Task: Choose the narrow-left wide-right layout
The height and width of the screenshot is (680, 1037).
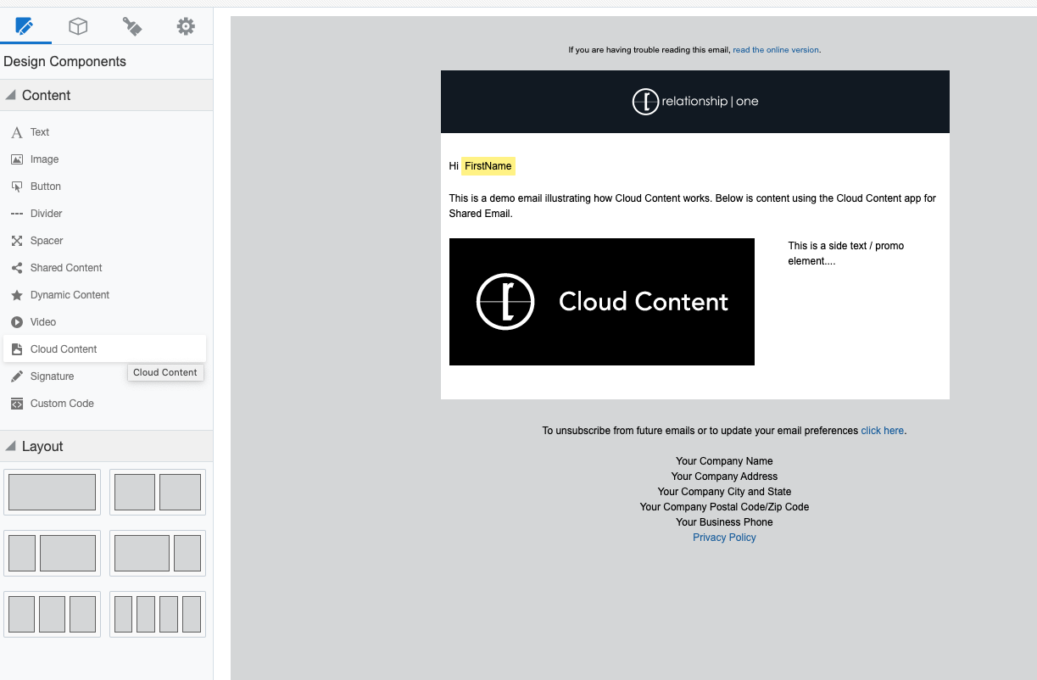Action: coord(52,553)
